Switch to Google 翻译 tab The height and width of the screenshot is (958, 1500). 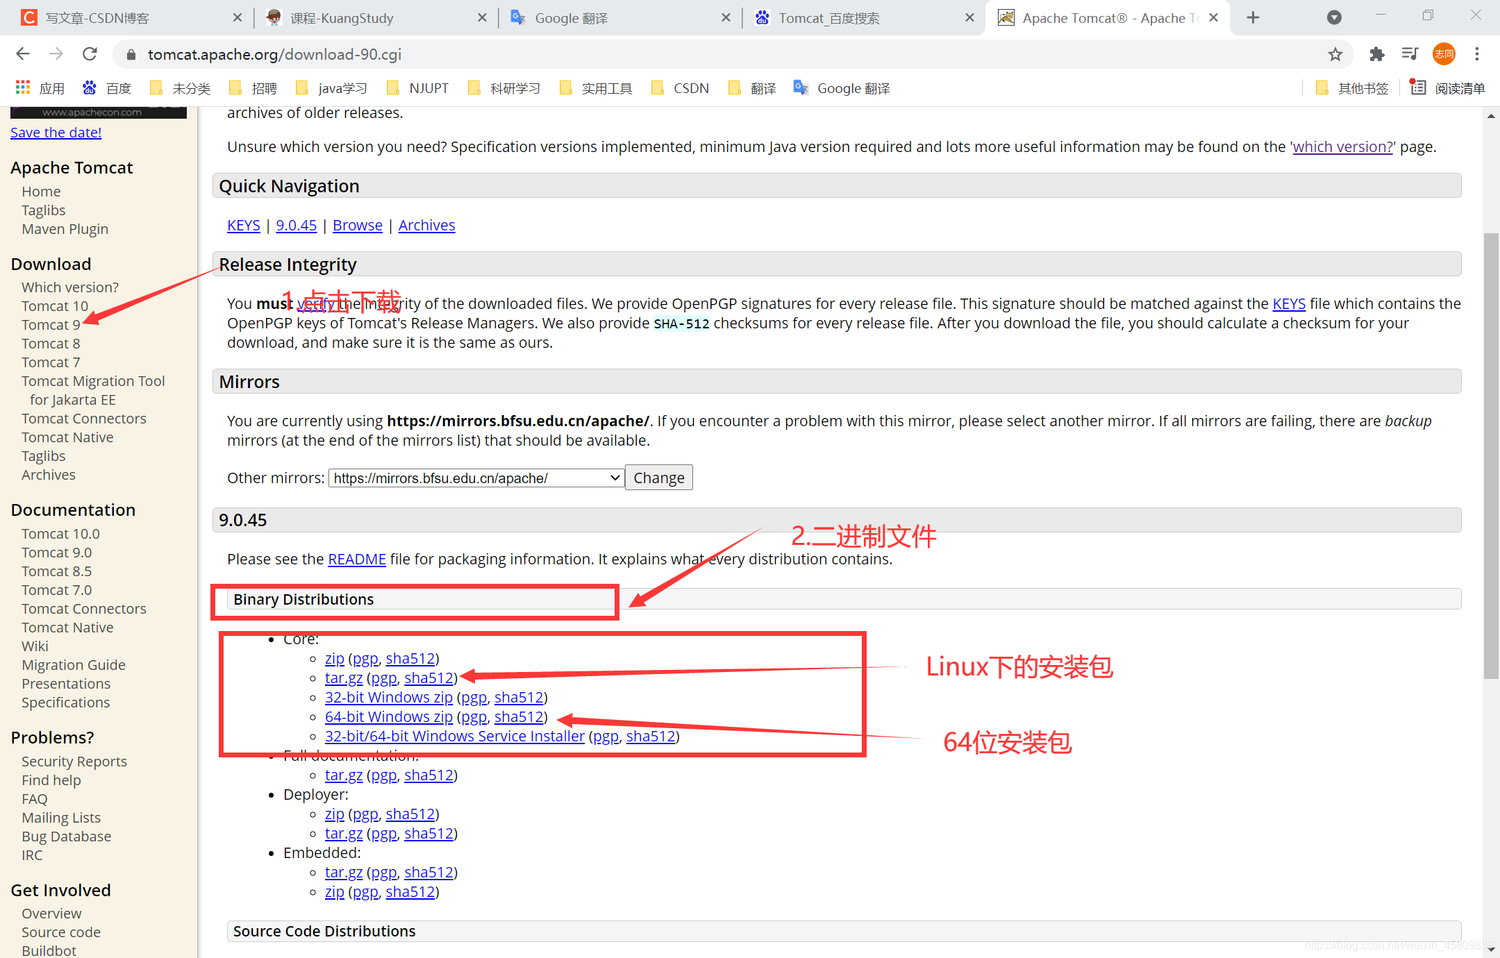pos(619,18)
